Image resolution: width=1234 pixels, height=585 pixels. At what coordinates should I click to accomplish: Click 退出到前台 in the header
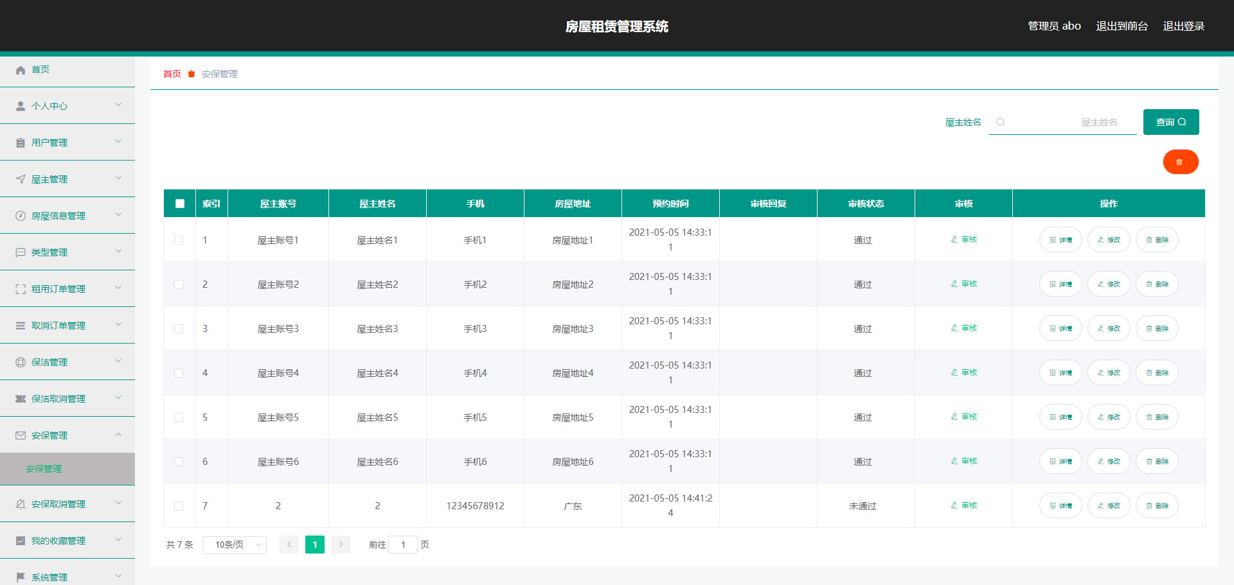pos(1122,26)
